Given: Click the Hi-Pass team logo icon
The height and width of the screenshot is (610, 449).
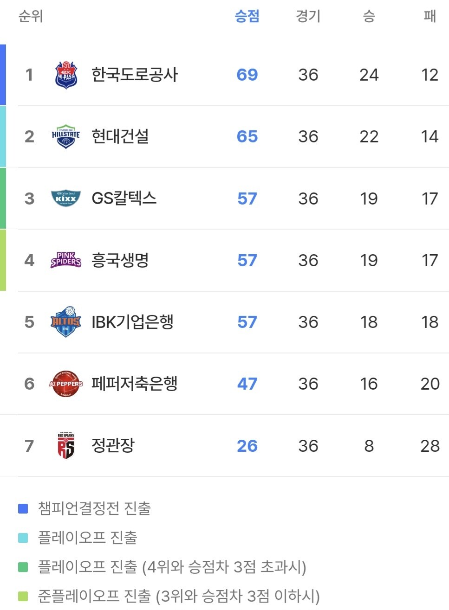Looking at the screenshot, I should click(x=66, y=75).
